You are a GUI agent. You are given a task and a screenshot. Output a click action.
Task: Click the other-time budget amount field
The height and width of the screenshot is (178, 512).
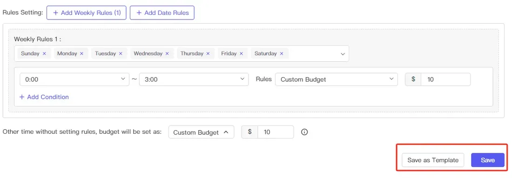[x=276, y=132]
